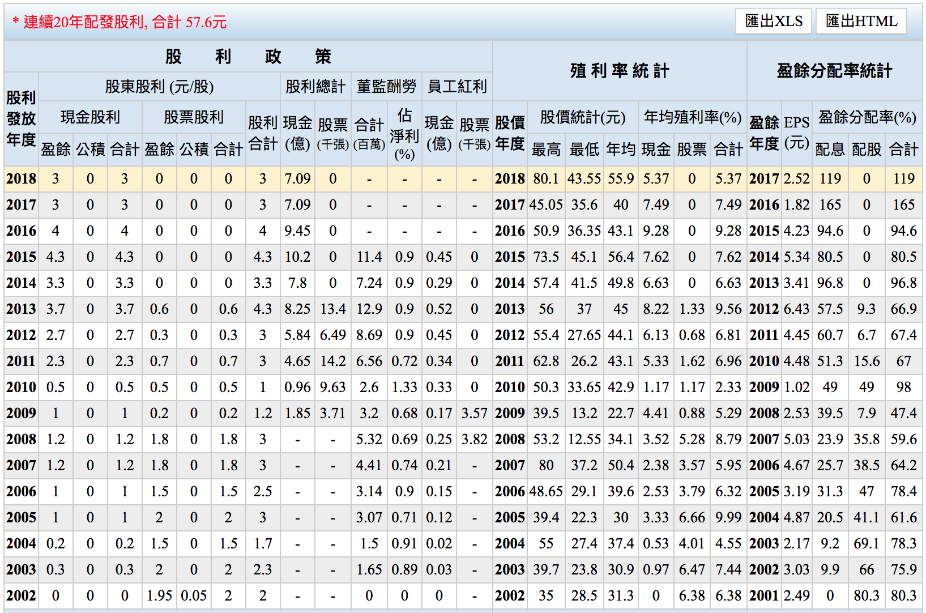Select the 盈餘分配率(%) header
This screenshot has height=613, width=926.
coord(867,117)
